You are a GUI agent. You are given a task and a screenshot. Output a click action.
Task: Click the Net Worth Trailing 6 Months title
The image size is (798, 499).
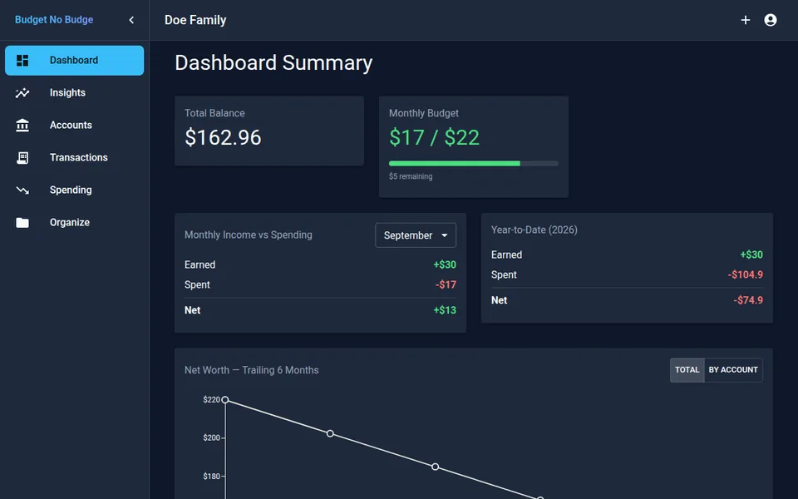tap(251, 370)
